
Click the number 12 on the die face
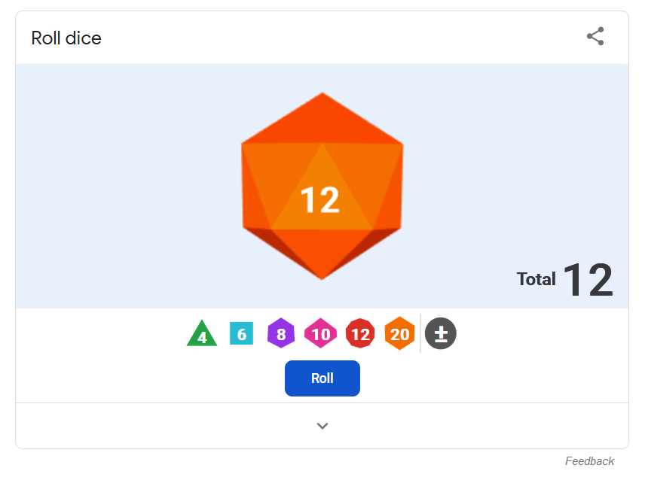(x=320, y=200)
